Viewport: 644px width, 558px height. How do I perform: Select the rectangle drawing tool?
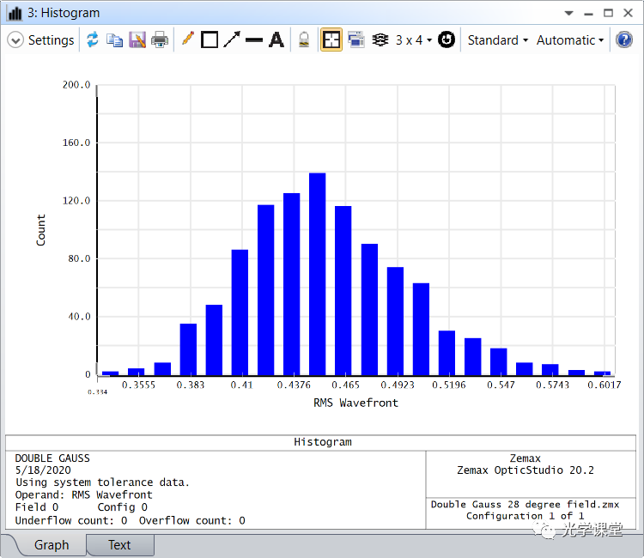click(x=210, y=40)
